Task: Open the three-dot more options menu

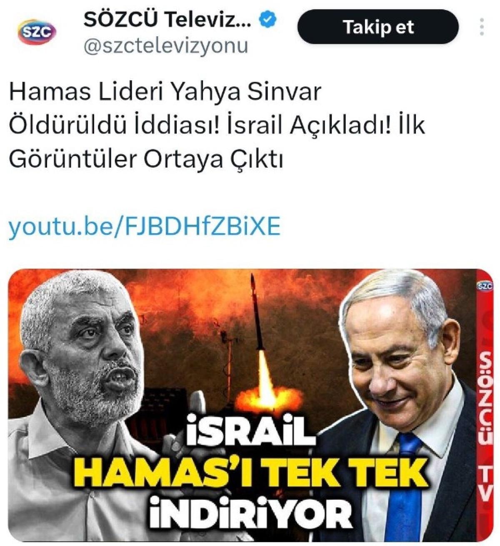Action: coord(482,26)
